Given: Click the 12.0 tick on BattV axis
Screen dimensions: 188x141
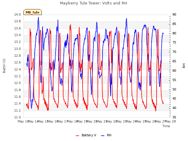Looking at the screenshot, I should click(x=17, y=83).
